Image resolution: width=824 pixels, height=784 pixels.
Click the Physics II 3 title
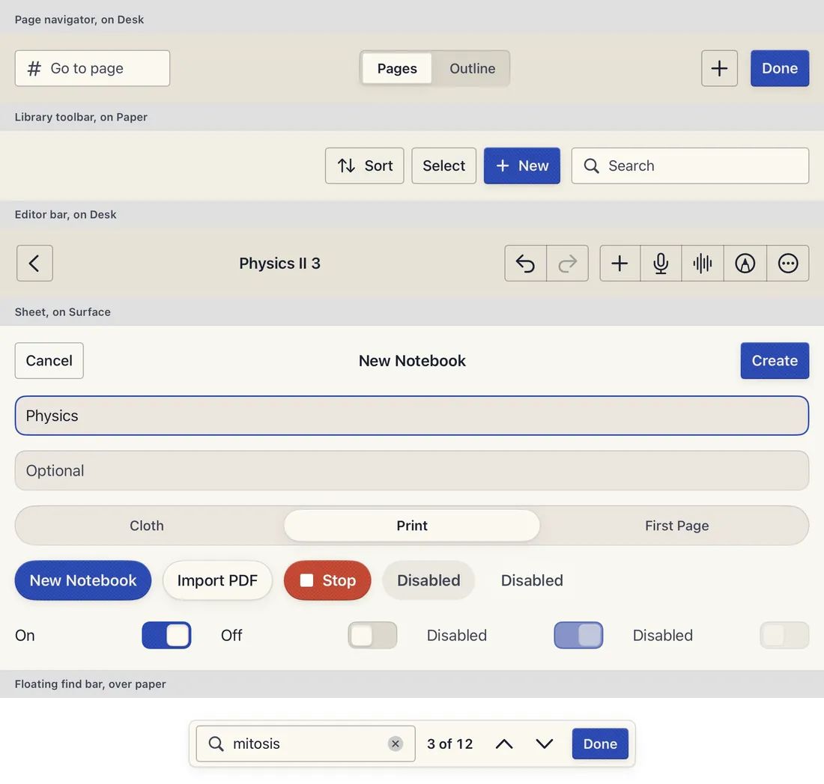(x=279, y=264)
